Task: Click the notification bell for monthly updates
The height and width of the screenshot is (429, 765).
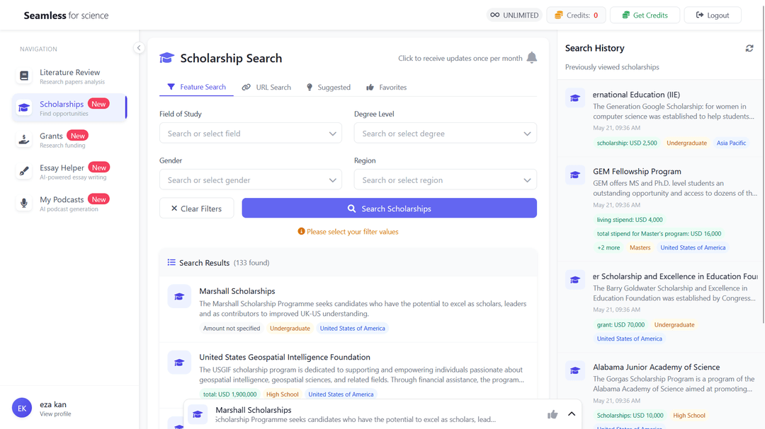Action: 531,58
